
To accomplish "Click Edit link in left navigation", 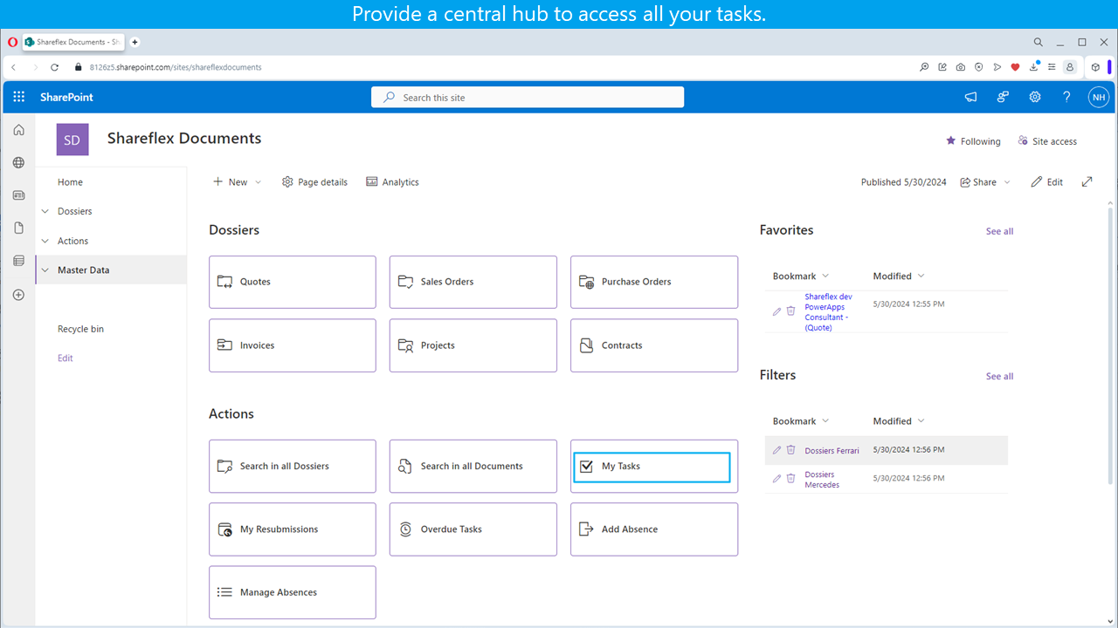I will tap(66, 358).
